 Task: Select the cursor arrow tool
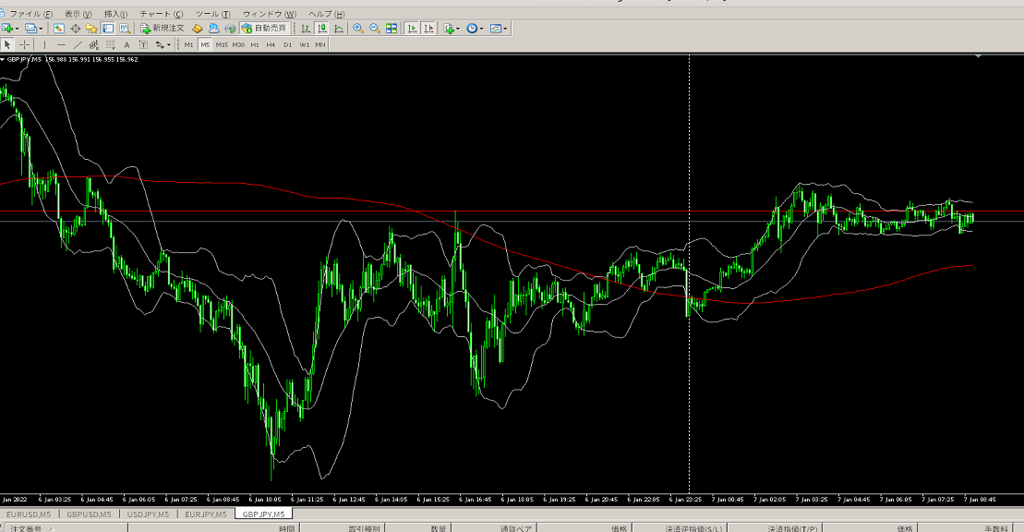point(7,44)
